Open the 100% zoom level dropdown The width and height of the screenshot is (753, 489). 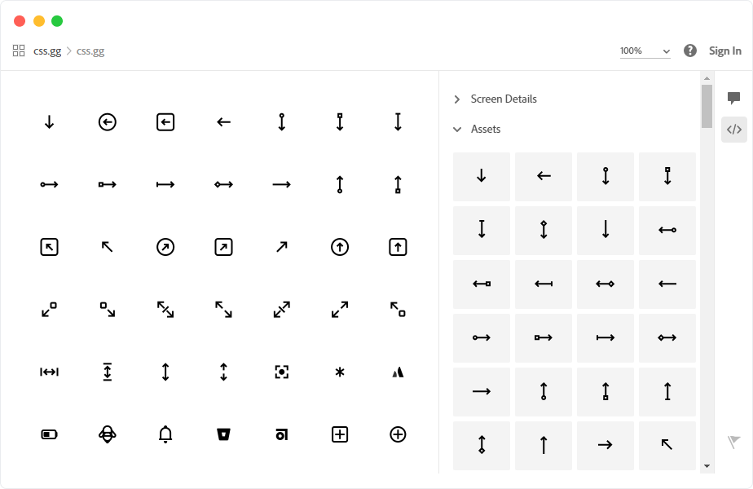click(644, 51)
